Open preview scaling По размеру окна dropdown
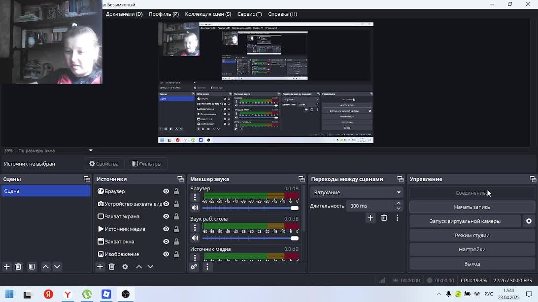 [x=56, y=151]
